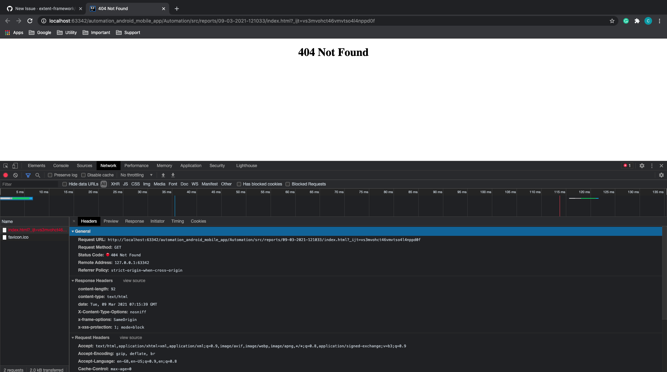Switch to the Elements panel

coord(36,166)
